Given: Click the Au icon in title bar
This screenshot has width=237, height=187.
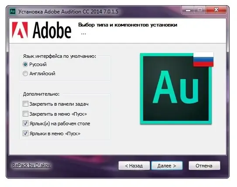Looking at the screenshot, I should click(x=13, y=11).
